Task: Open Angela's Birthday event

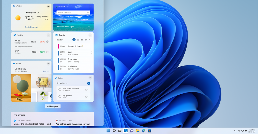Action: coord(73,46)
